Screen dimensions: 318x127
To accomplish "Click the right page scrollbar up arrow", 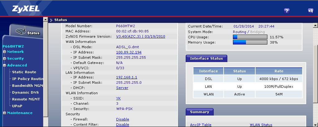I will pyautogui.click(x=315, y=25).
